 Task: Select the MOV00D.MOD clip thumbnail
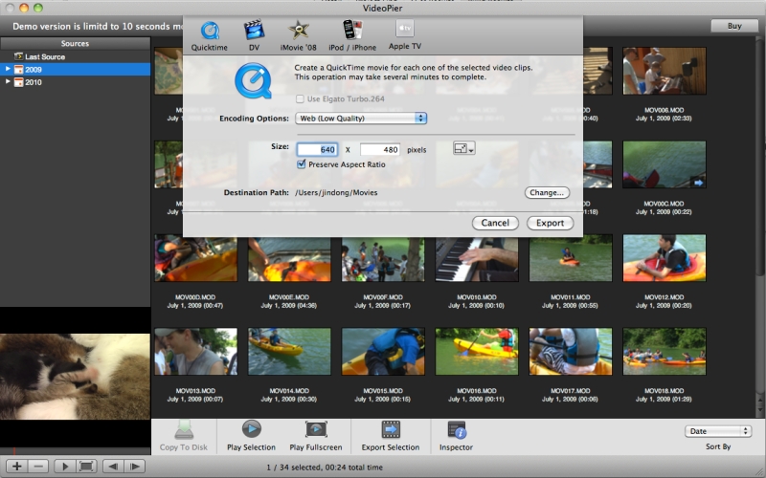pyautogui.click(x=196, y=258)
